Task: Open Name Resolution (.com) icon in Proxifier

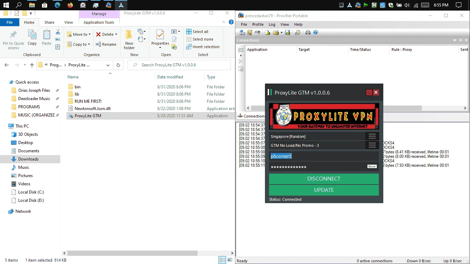Action: 257,33
